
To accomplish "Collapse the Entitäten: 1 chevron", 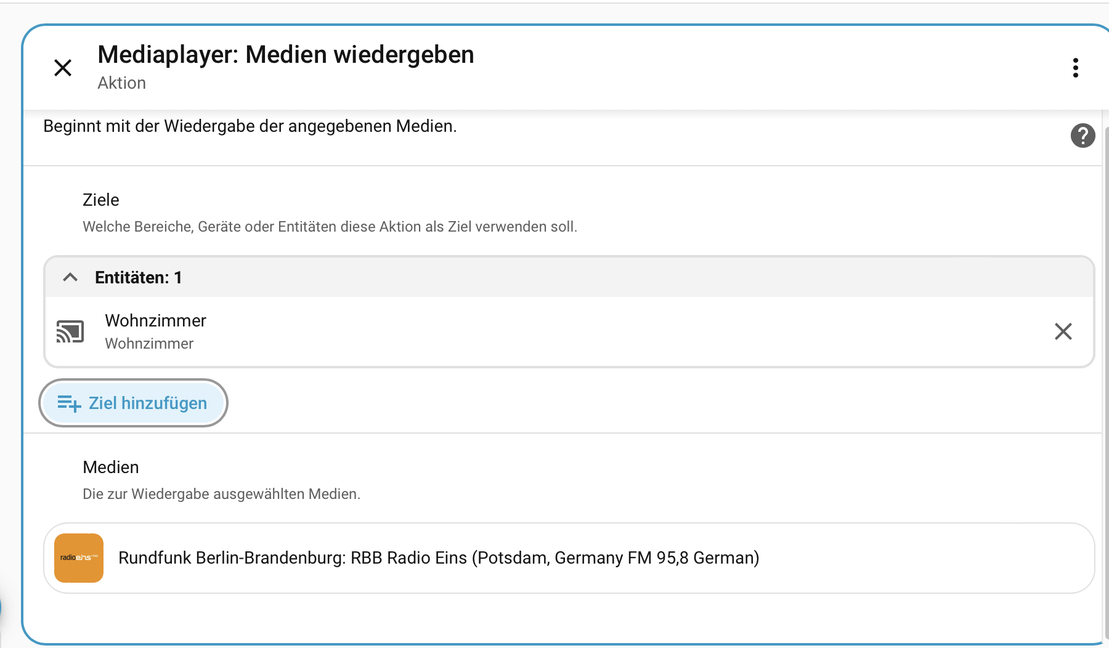I will point(70,277).
